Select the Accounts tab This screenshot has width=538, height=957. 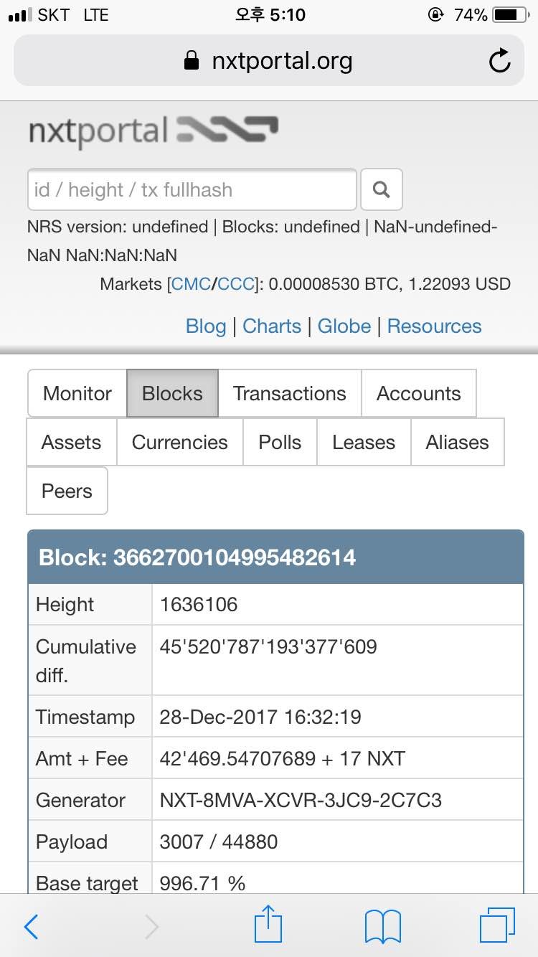pyautogui.click(x=418, y=393)
